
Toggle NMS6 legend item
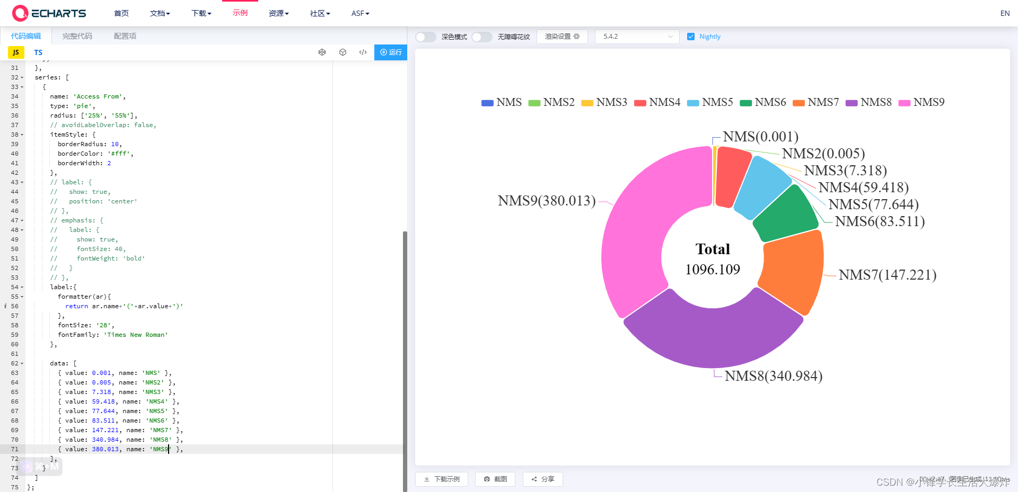click(x=762, y=102)
